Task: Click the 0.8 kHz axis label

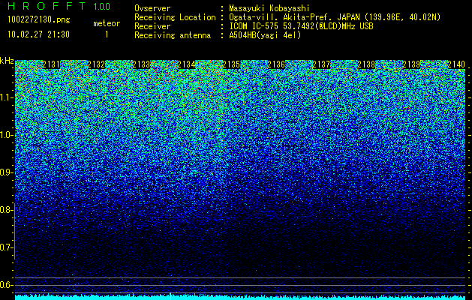Action: tap(7, 210)
